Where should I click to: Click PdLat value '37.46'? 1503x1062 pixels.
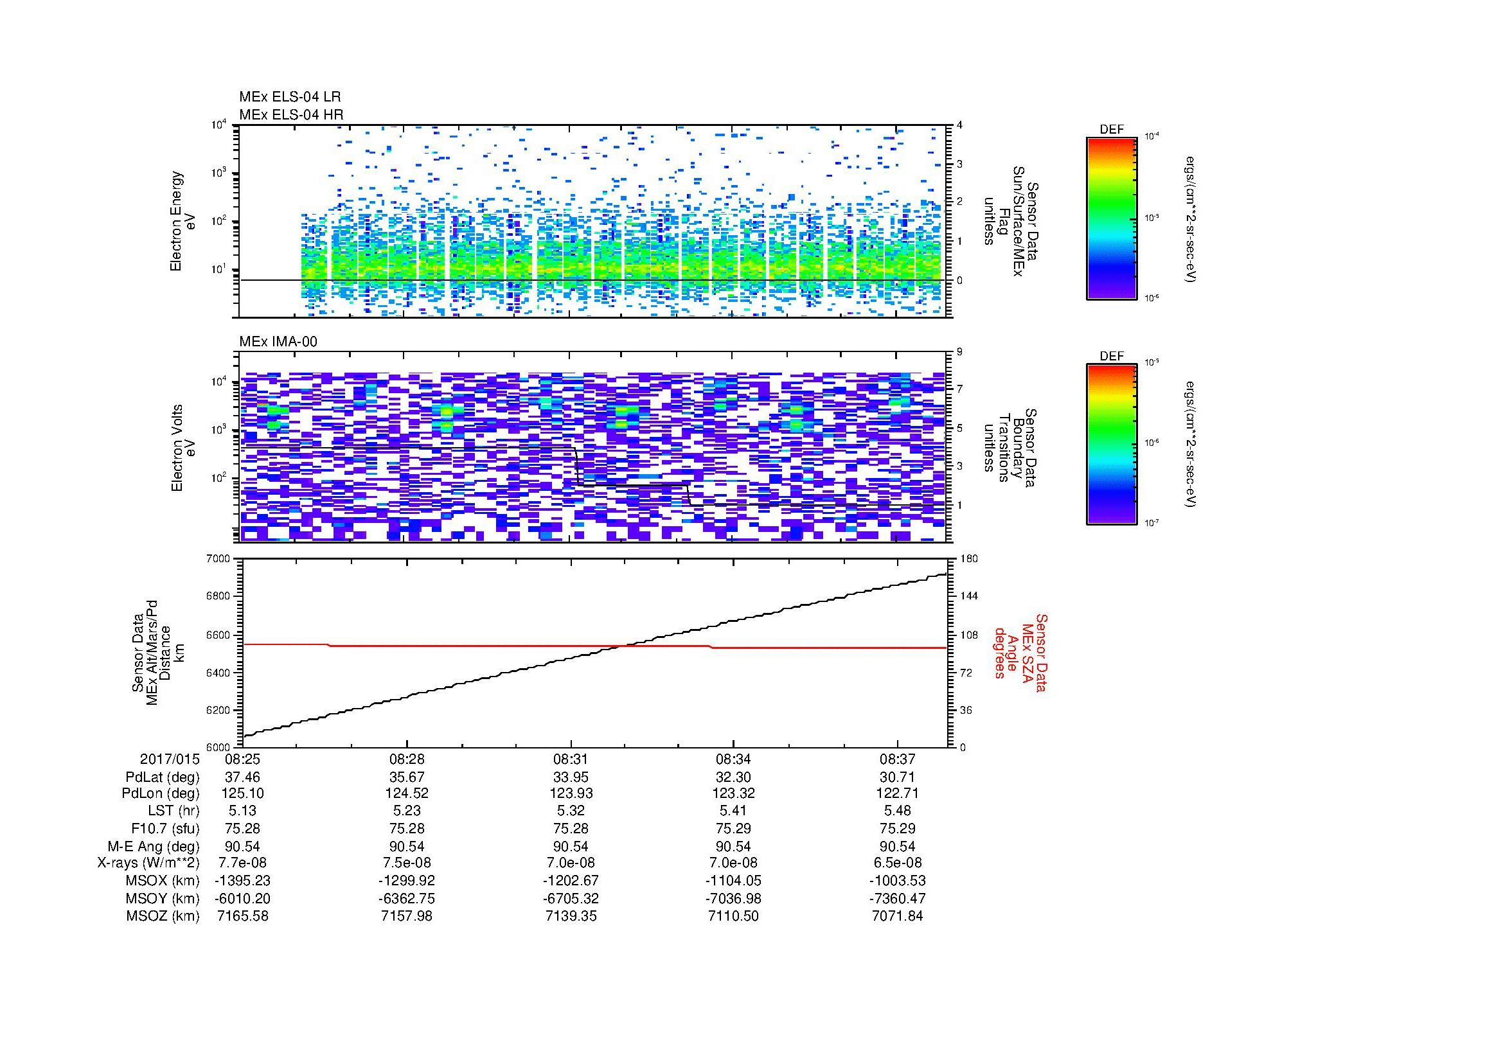[x=242, y=777]
